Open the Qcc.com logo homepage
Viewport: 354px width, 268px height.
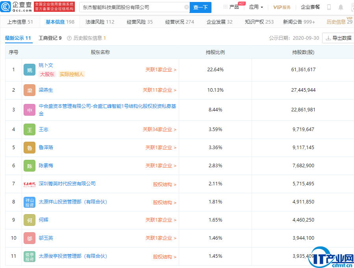(16, 7)
